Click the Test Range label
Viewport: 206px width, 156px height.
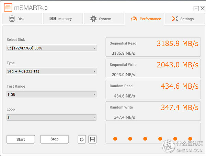(16, 86)
